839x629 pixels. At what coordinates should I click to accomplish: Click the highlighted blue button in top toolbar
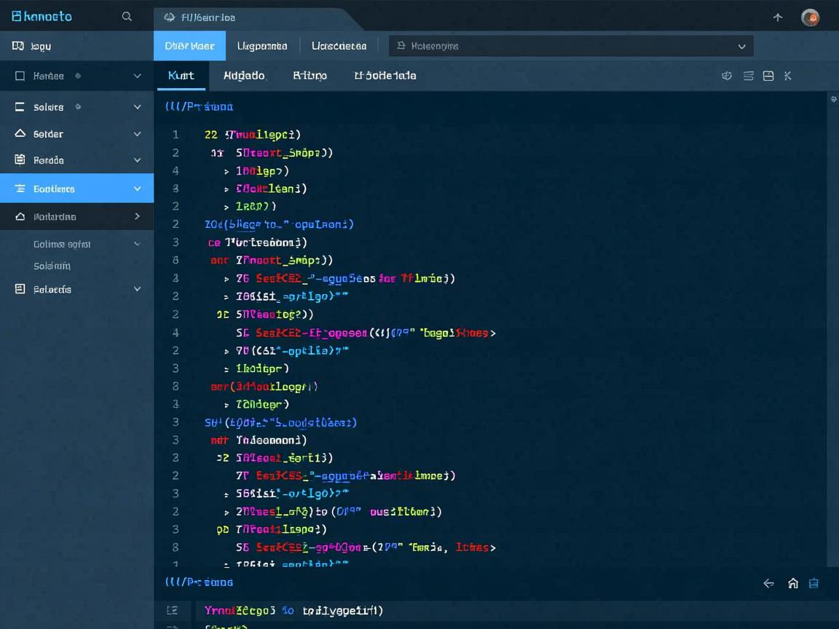pyautogui.click(x=189, y=46)
